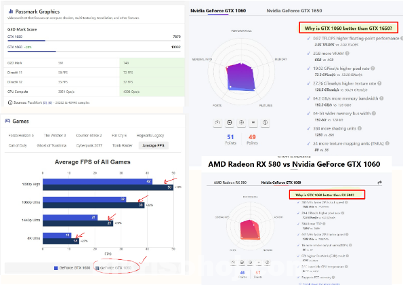Click the 'GPU Compute' table row label

coord(18,92)
